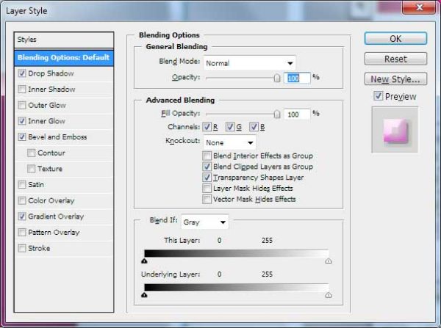Click This Layer white point slider
Viewport: 441px width, 328px height.
click(329, 261)
